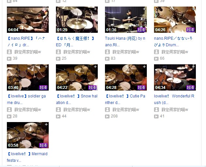Click plus icon on はたらく魔王様 ED thumbnail
The image size is (206, 167).
tap(95, 9)
